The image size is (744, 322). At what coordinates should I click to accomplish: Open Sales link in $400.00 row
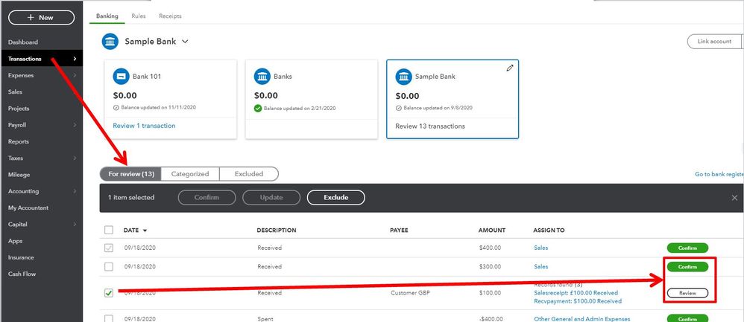click(x=541, y=248)
